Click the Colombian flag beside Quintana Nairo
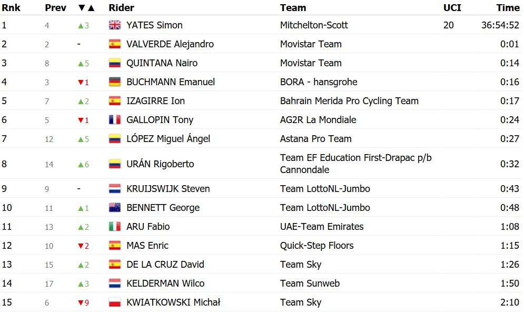The image size is (524, 314). click(x=114, y=63)
